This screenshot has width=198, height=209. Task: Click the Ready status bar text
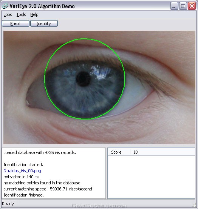[x=8, y=204]
